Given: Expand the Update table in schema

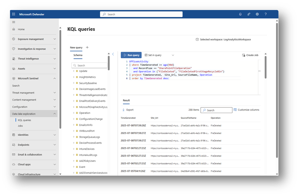Looking at the screenshot, I should tap(74, 71).
